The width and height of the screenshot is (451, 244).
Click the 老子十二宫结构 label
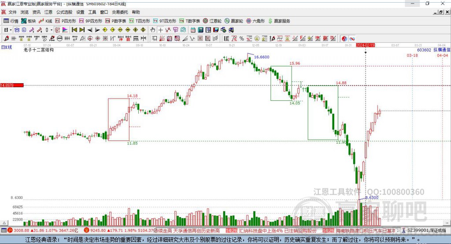click(x=39, y=50)
